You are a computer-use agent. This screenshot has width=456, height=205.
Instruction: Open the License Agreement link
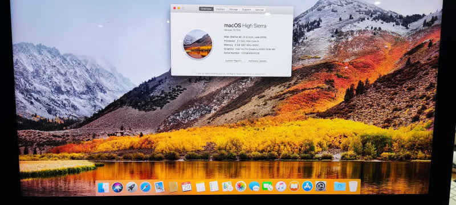click(256, 74)
